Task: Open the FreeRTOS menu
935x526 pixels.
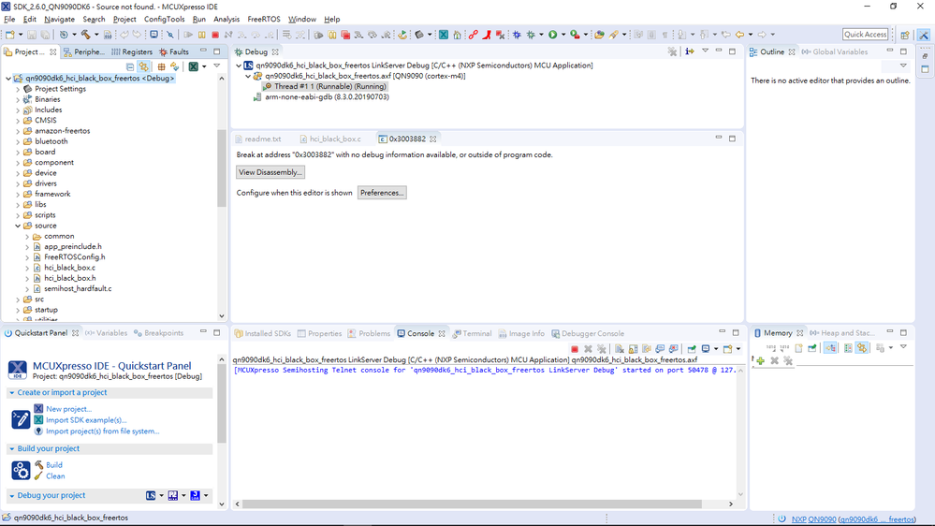Action: [x=264, y=19]
